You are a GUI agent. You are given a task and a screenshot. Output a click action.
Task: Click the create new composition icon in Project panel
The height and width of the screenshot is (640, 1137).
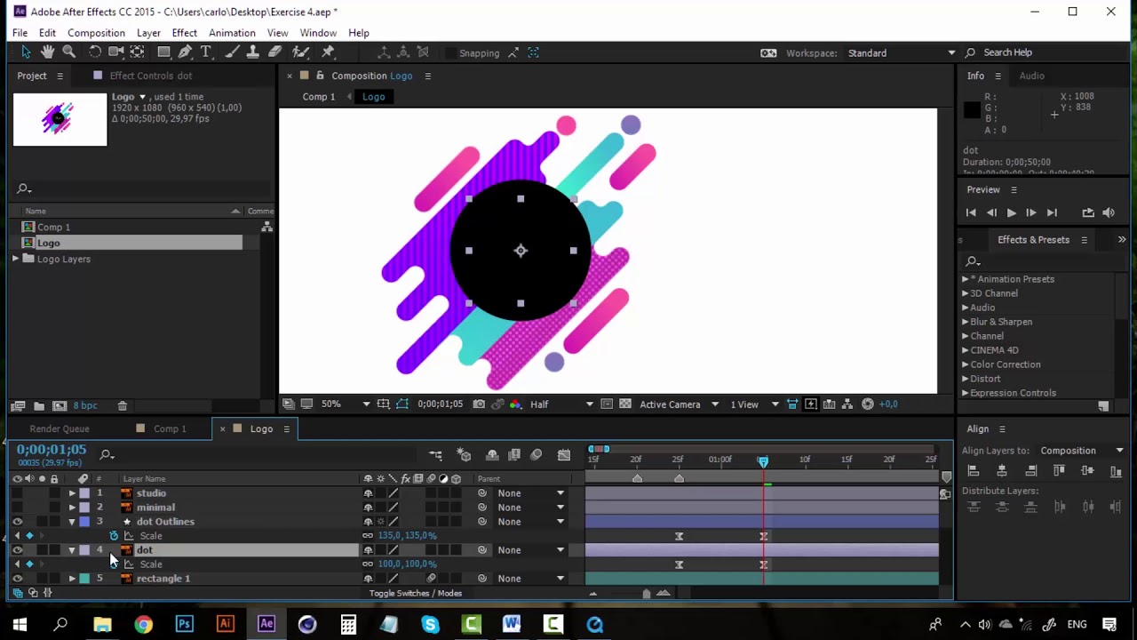pyautogui.click(x=59, y=405)
